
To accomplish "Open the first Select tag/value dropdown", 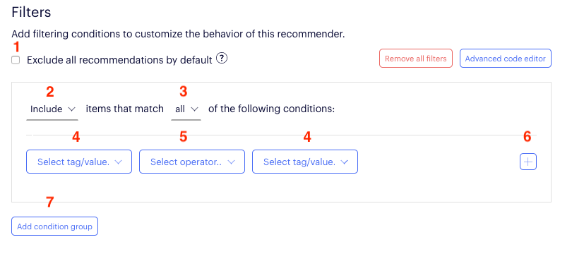I will click(79, 162).
